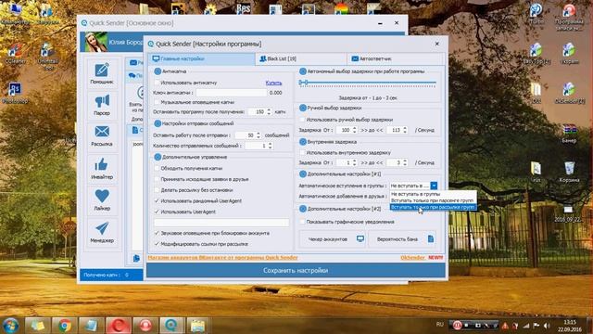Click Вероятность бана button

click(401, 239)
